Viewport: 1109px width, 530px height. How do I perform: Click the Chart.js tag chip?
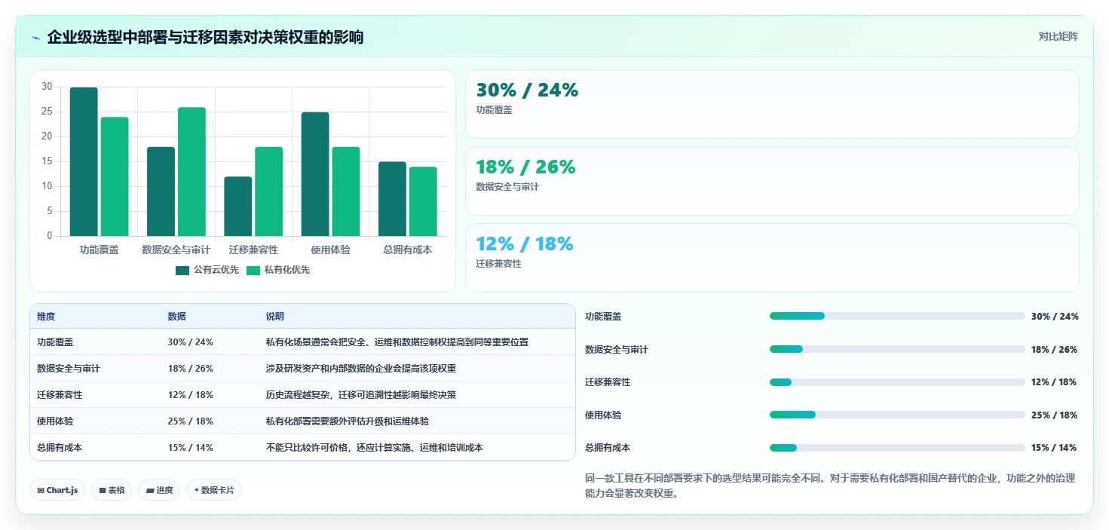[57, 490]
